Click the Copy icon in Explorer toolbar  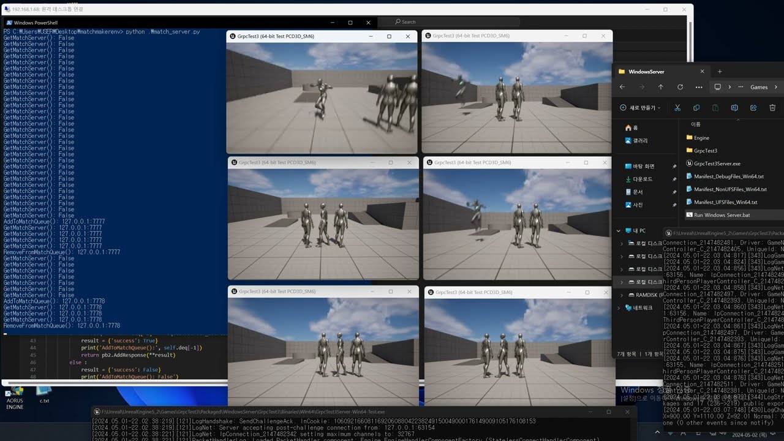click(696, 108)
